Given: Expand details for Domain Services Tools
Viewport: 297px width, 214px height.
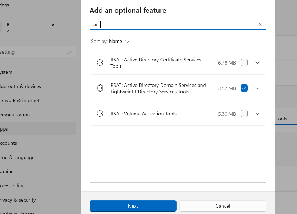Looking at the screenshot, I should click(257, 88).
